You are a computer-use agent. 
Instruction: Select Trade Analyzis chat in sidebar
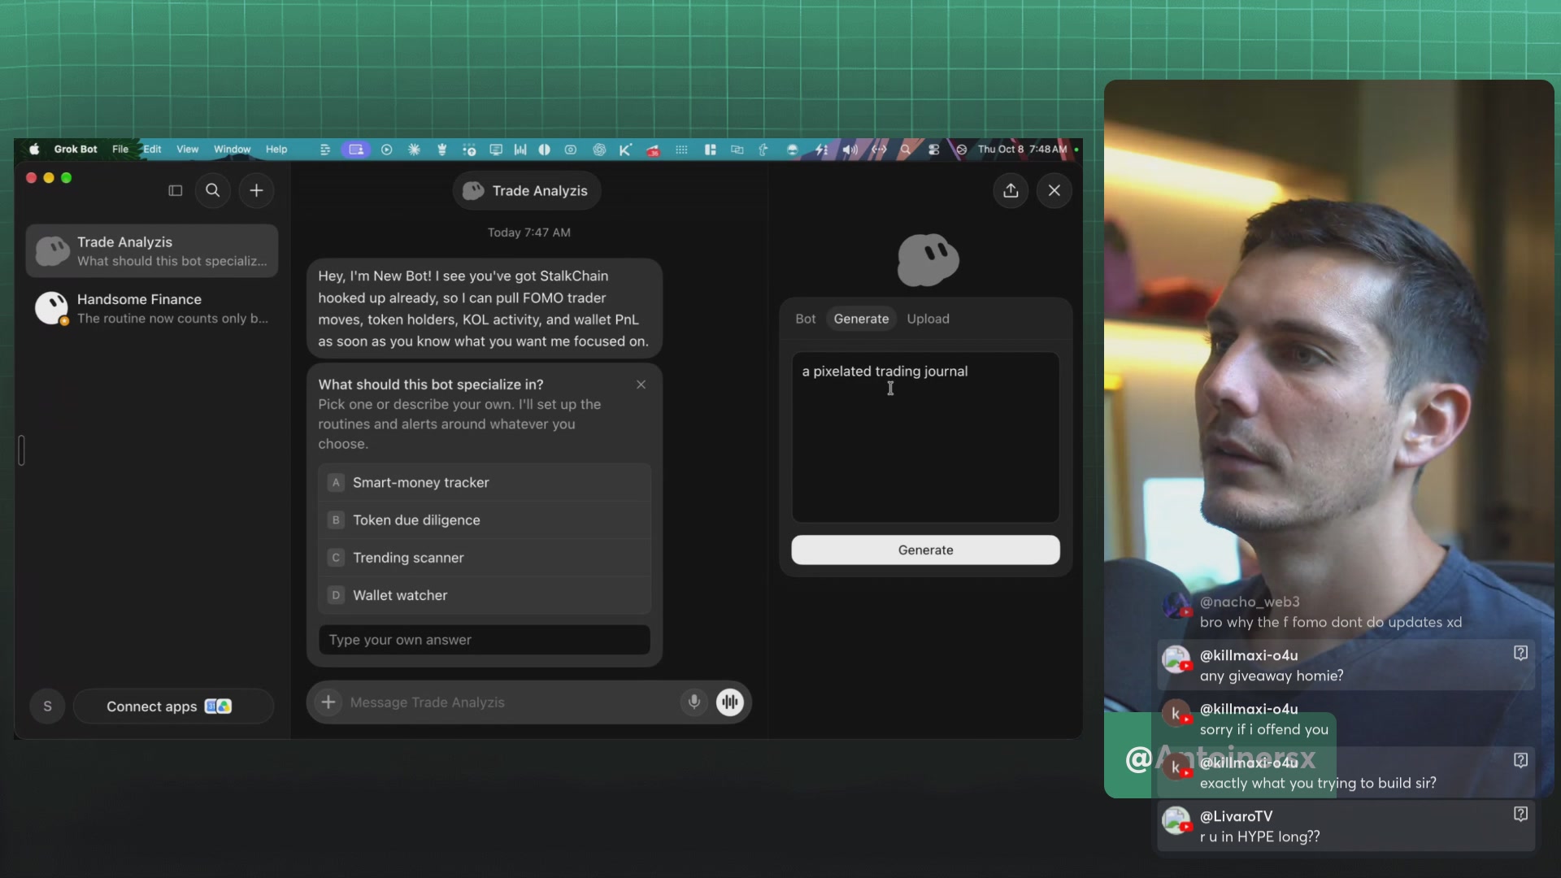[x=152, y=251]
